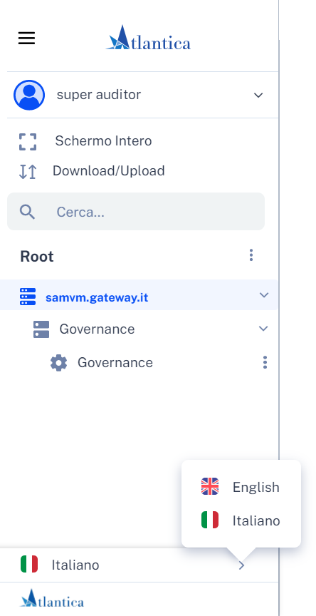Open the hamburger menu icon
The image size is (316, 616).
[x=26, y=38]
